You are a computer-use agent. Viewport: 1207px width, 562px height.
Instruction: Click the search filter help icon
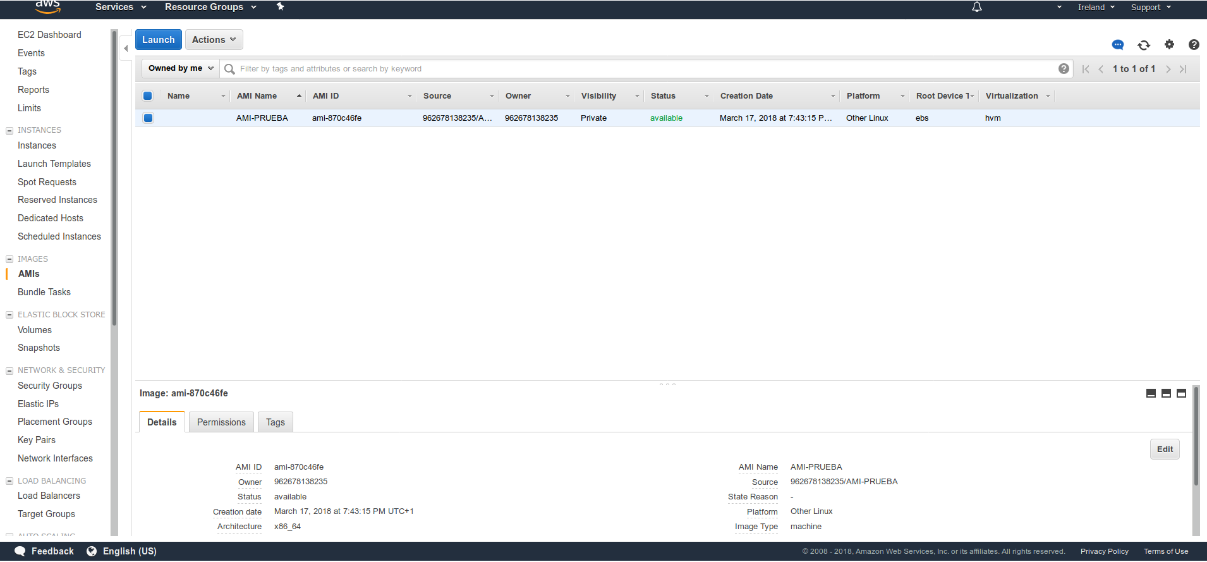[x=1064, y=68]
